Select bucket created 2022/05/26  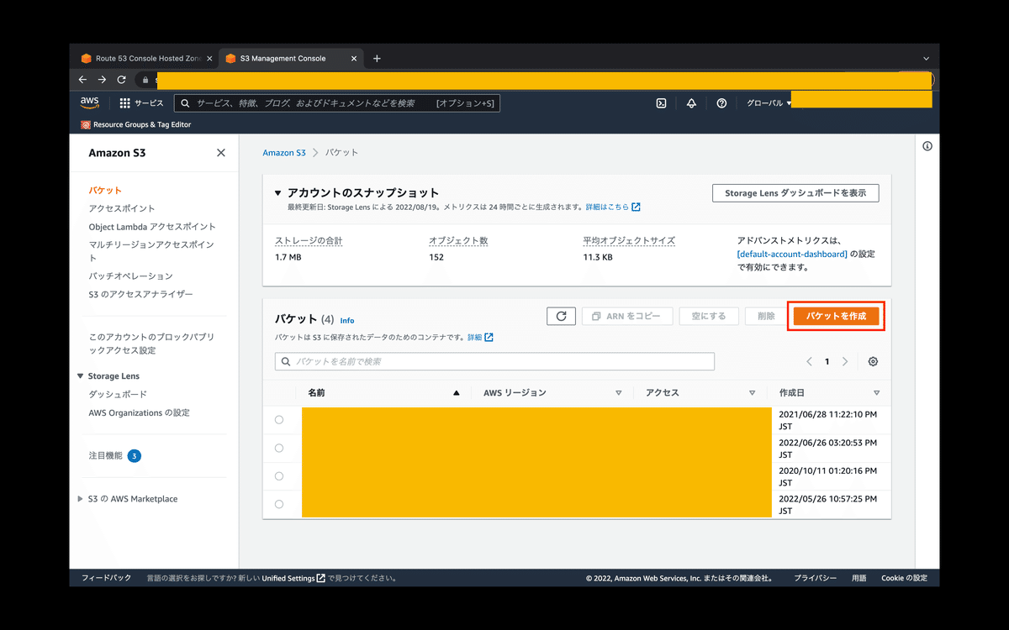coord(279,504)
